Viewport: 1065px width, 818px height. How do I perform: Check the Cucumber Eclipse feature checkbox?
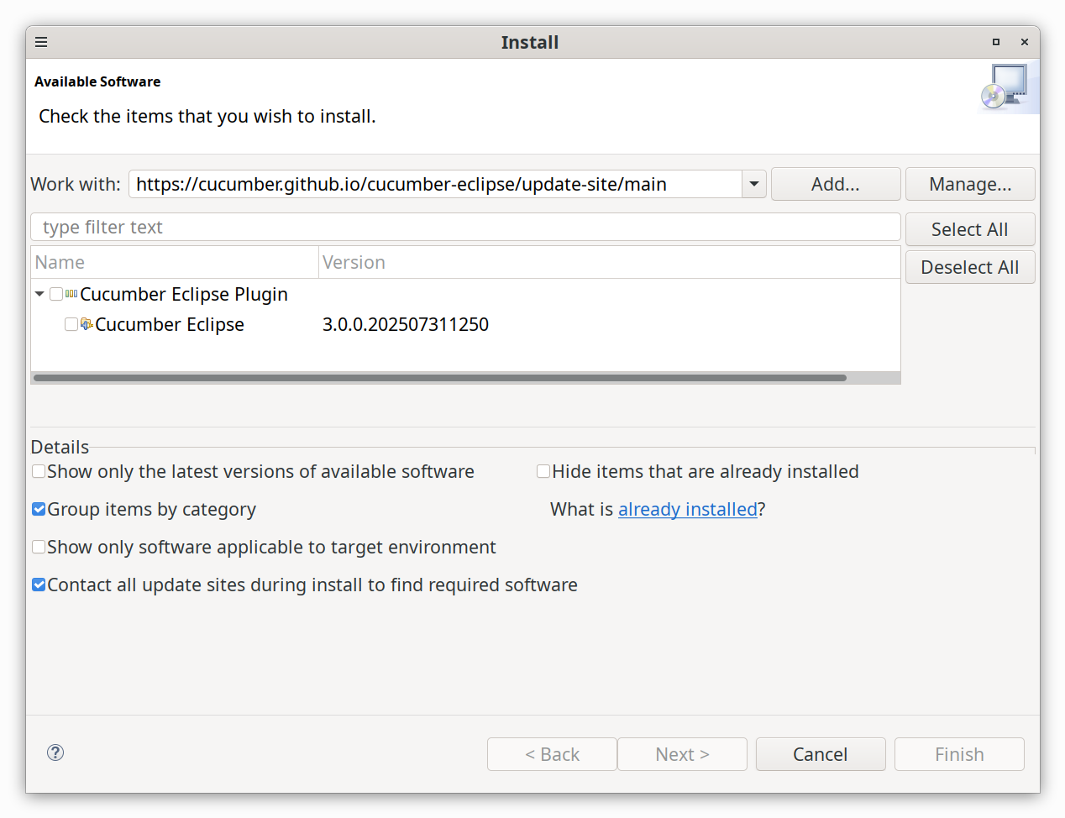71,324
